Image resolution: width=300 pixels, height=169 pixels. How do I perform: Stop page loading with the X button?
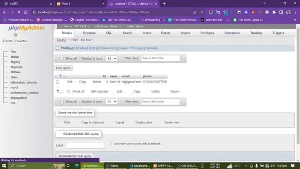click(19, 12)
